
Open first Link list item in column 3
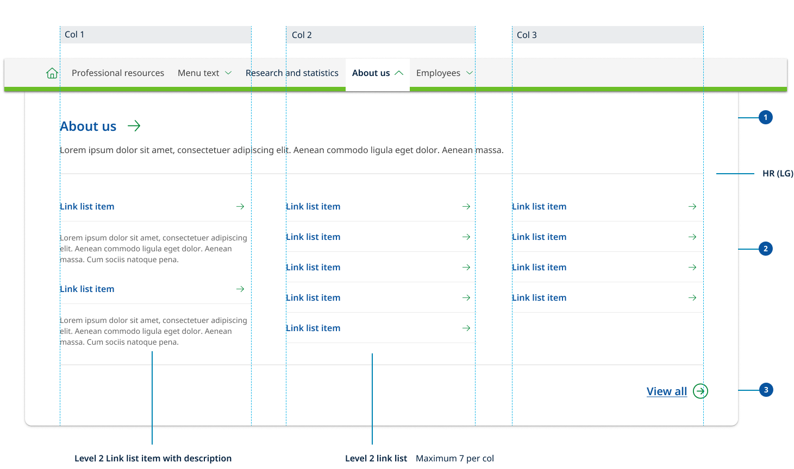point(539,207)
